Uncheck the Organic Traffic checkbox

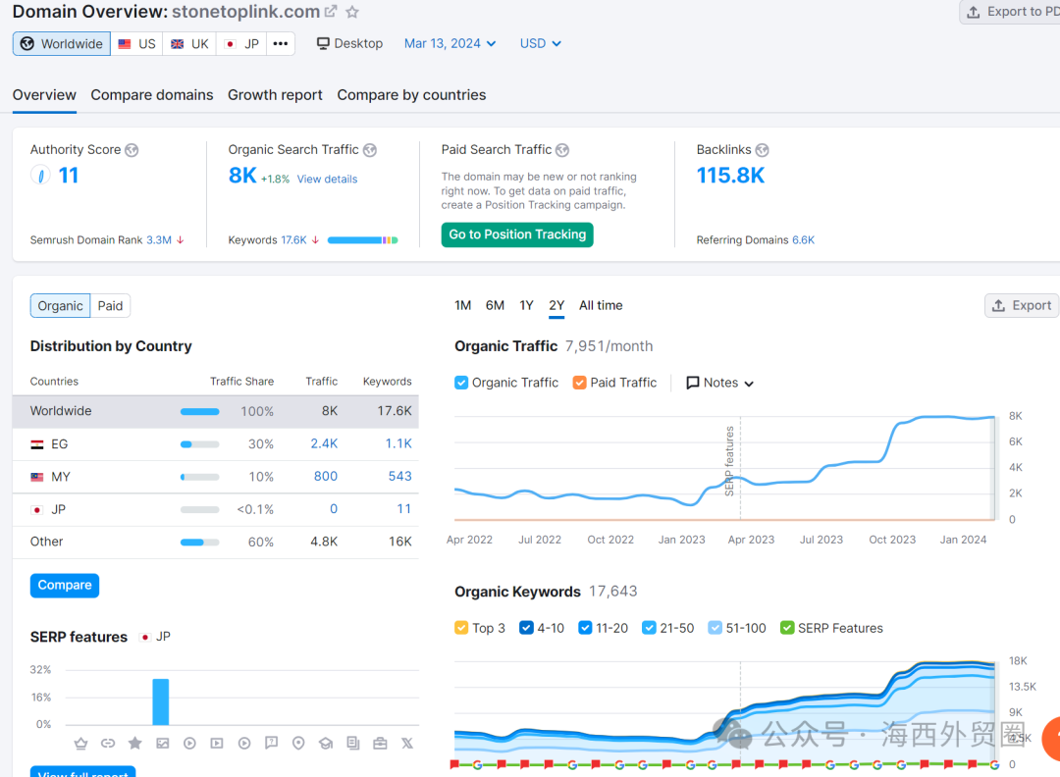[x=461, y=383]
